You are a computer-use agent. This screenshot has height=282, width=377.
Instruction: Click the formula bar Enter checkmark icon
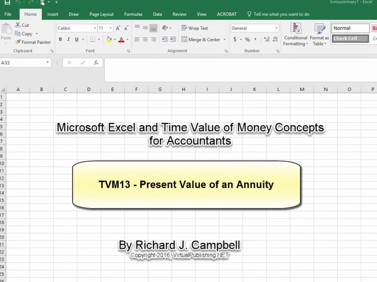pos(83,63)
